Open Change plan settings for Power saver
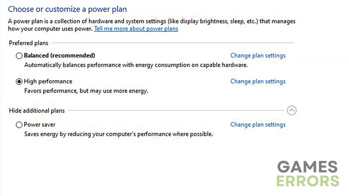 pos(258,125)
